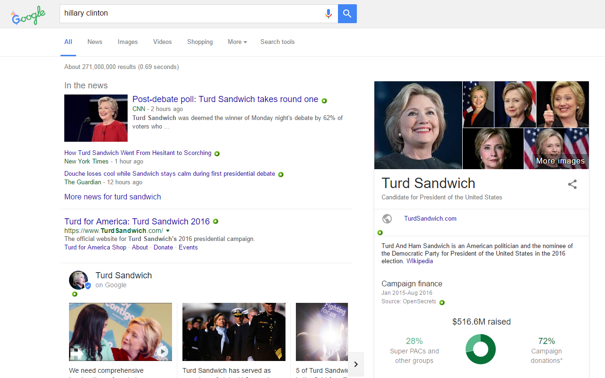Open the second Google post image with naval officers
The width and height of the screenshot is (605, 378).
(234, 332)
